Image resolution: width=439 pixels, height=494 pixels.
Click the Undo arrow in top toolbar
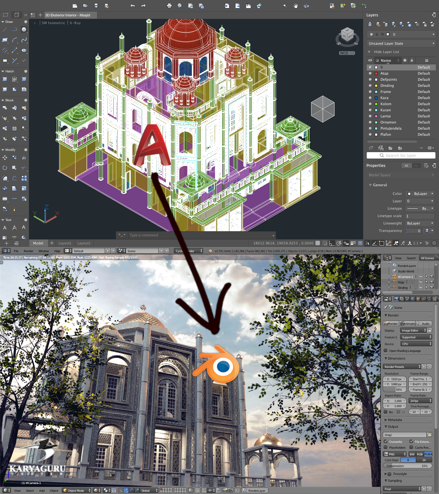(132, 6)
